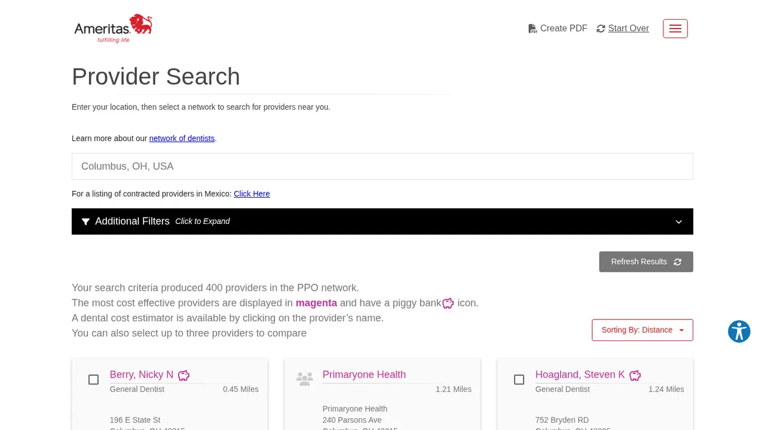This screenshot has height=430, width=765.
Task: Click the piggy bank icon in the results description
Action: click(448, 303)
